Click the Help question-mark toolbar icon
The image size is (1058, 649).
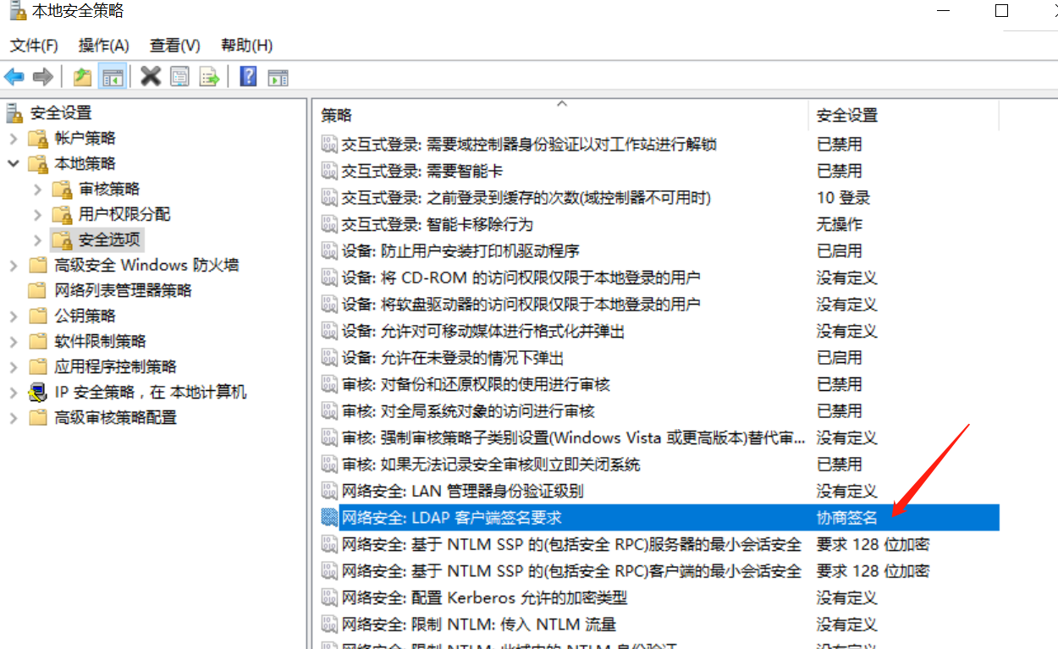point(249,76)
